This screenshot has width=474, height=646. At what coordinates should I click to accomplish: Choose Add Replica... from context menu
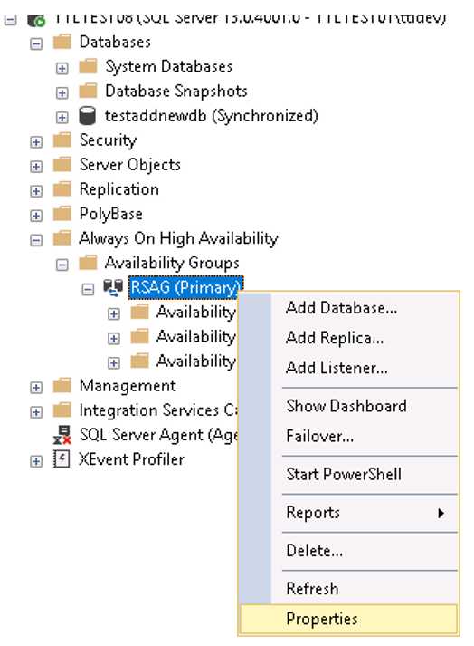tap(348, 338)
